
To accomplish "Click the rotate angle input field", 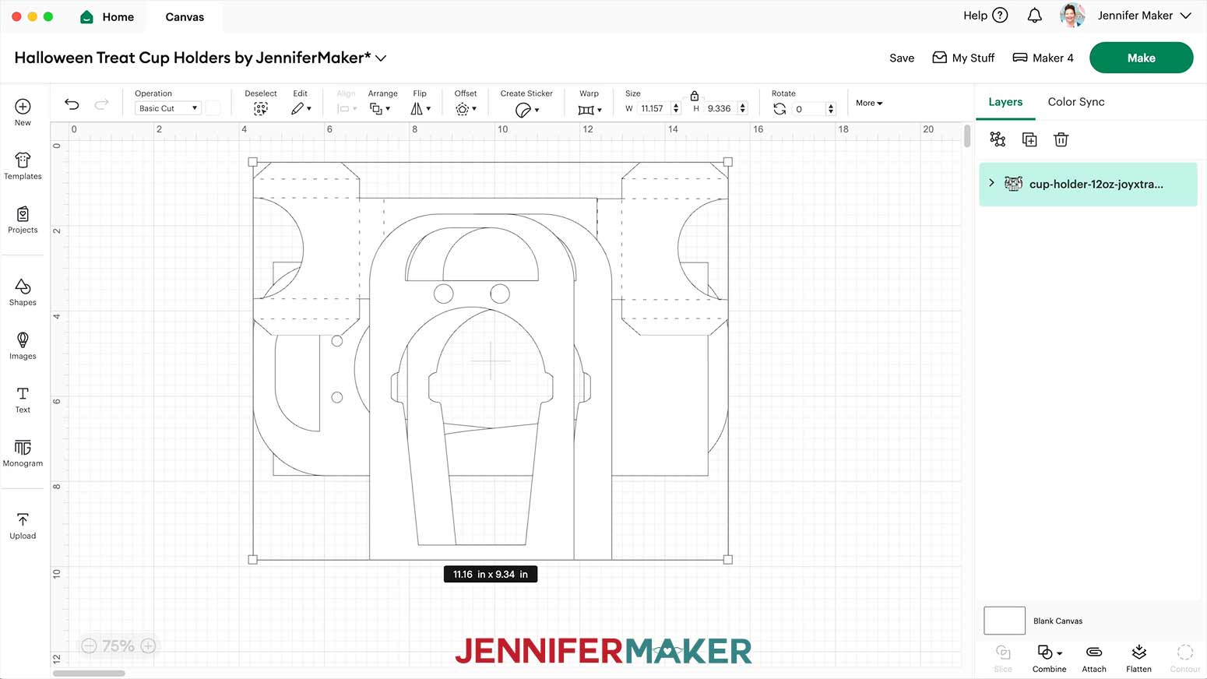I will coord(808,109).
